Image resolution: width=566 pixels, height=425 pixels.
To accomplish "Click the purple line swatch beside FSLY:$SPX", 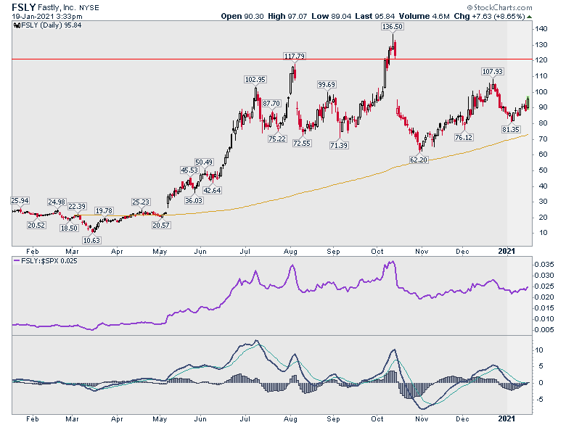I will 16,261.
